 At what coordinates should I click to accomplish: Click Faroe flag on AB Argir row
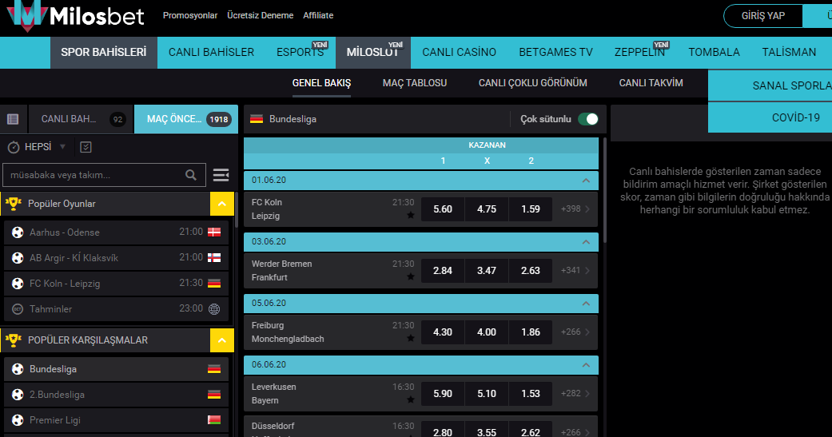[214, 257]
